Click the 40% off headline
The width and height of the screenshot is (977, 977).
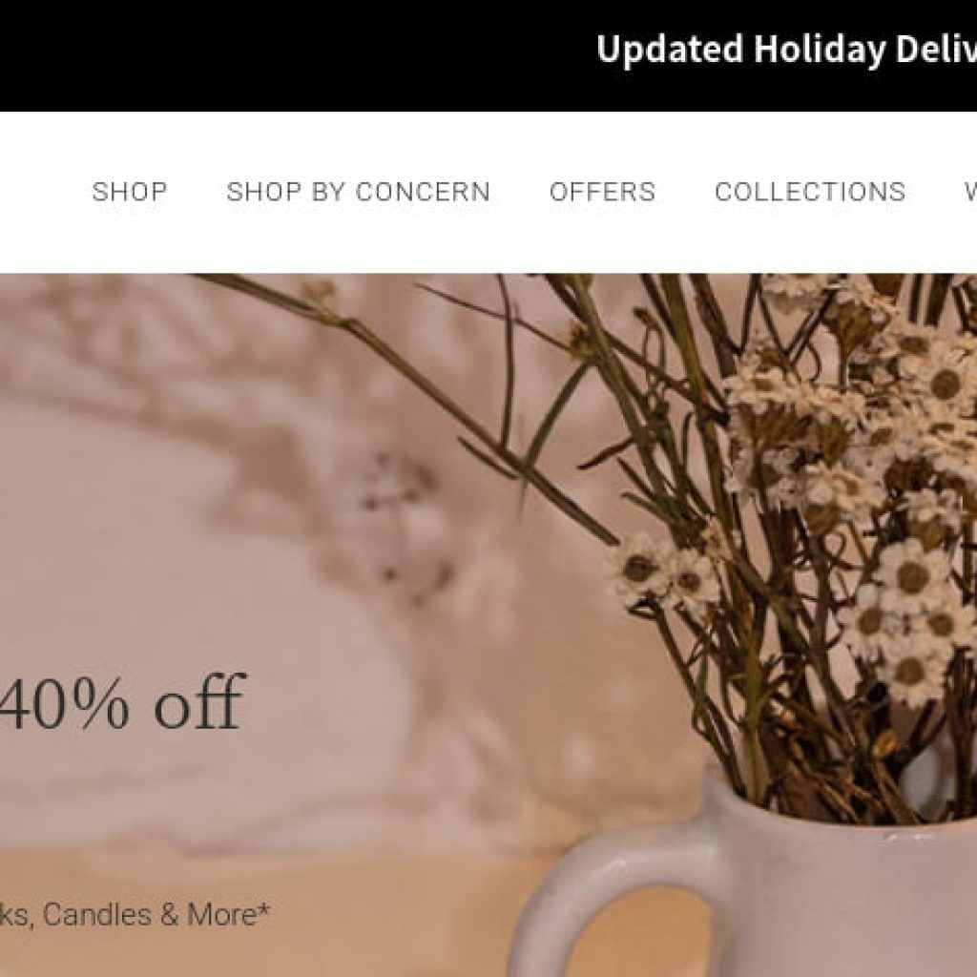pos(122,702)
